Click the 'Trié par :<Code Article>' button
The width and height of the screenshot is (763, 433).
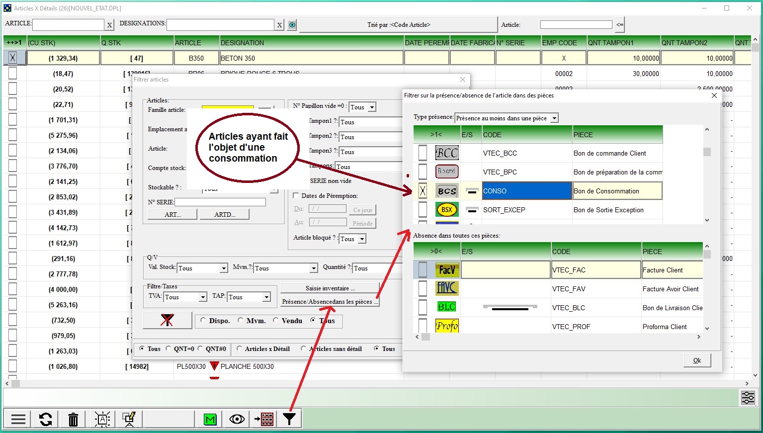coord(399,25)
